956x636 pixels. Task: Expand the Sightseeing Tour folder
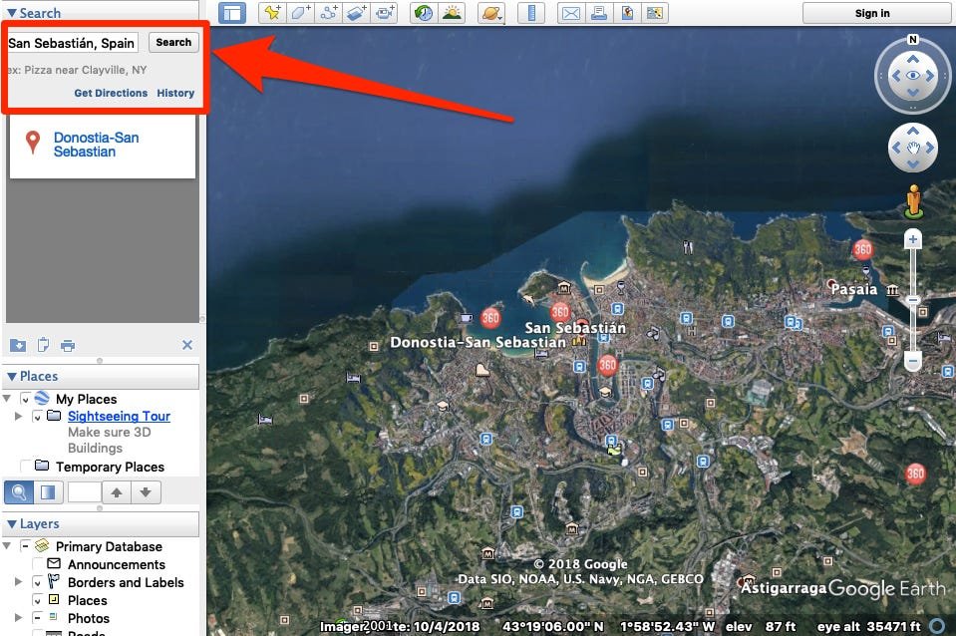point(18,416)
